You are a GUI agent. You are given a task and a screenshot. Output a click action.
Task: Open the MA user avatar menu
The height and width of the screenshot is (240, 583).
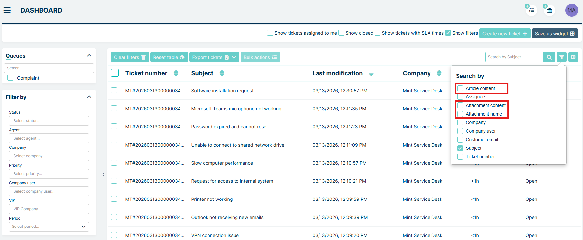(x=571, y=10)
